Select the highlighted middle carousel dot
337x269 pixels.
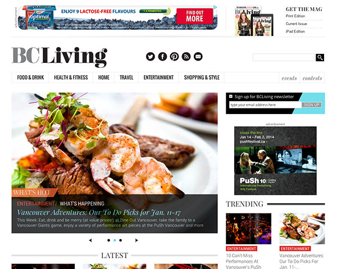pyautogui.click(x=115, y=240)
